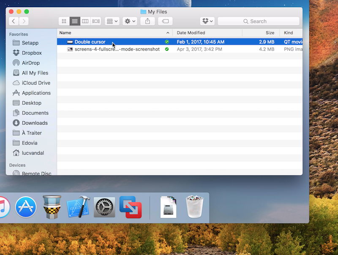The width and height of the screenshot is (338, 255).
Task: Open Desktop in the sidebar
Action: click(31, 103)
